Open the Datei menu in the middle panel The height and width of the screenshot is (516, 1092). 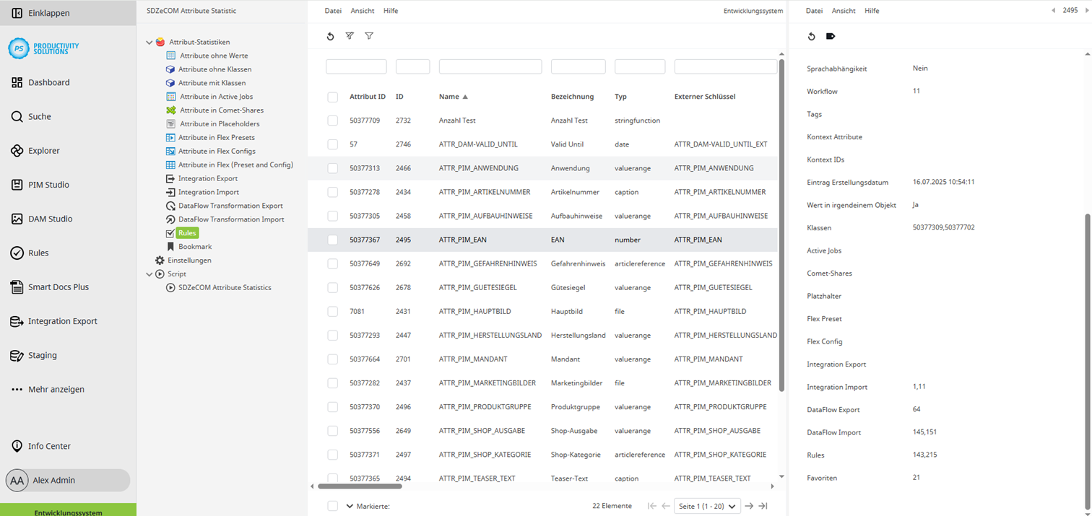pos(334,11)
